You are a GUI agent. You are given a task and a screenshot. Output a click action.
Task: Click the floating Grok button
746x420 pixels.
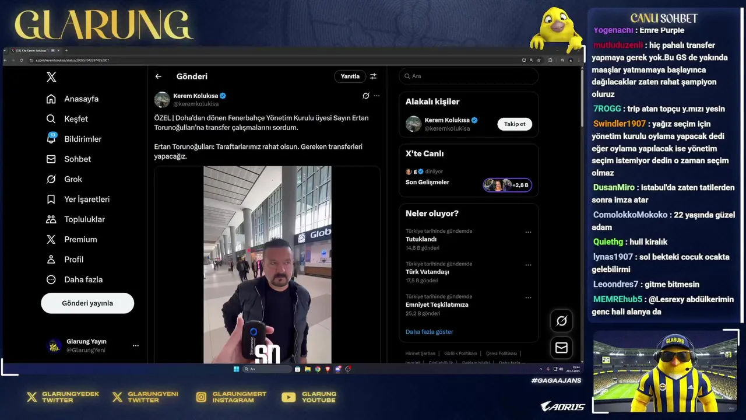coord(562,321)
